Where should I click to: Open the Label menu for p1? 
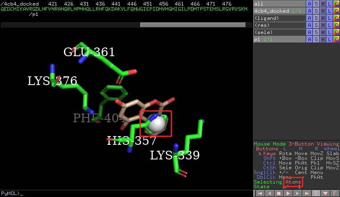330,39
